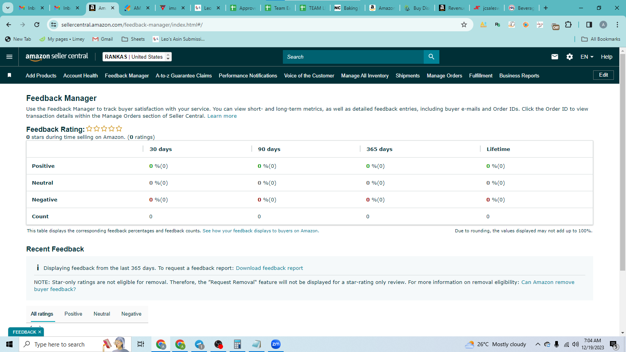626x352 pixels.
Task: Open the All Bookmarks folder
Action: point(601,39)
